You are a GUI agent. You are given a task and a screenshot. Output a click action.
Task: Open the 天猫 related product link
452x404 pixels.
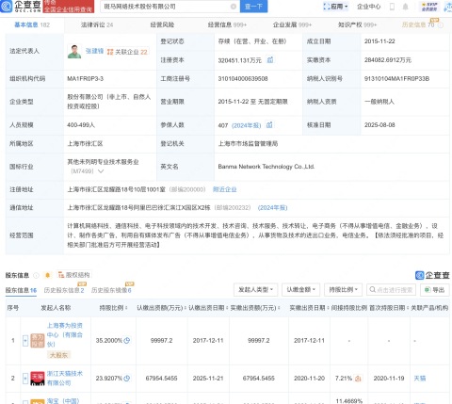420,379
